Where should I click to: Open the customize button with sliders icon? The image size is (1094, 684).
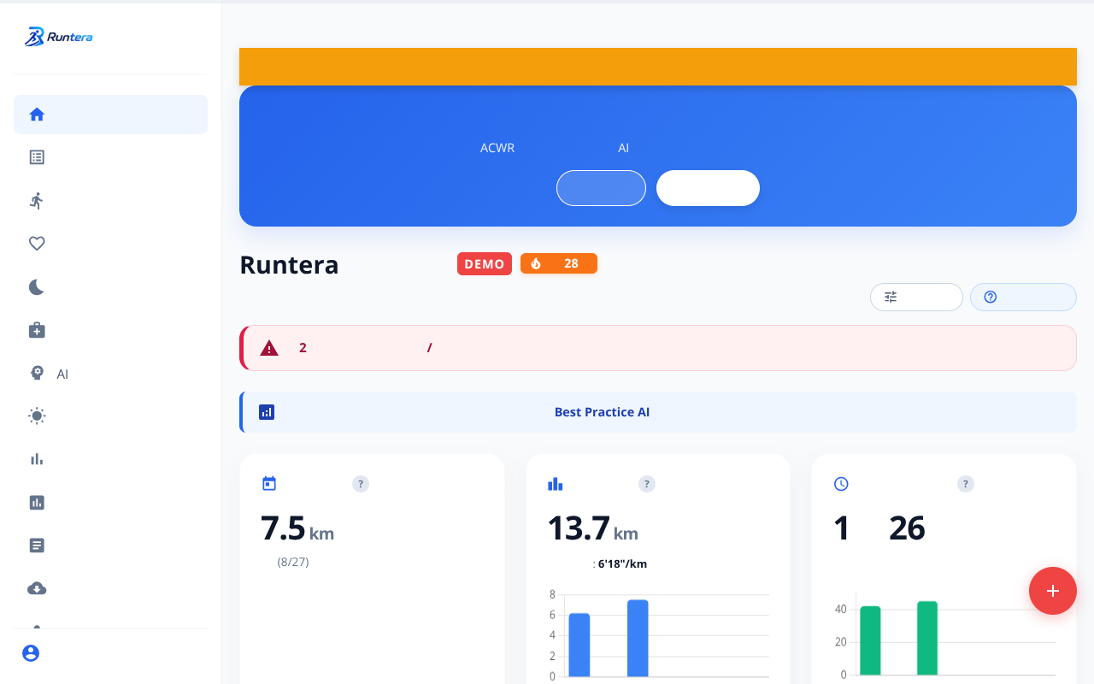[x=916, y=297]
